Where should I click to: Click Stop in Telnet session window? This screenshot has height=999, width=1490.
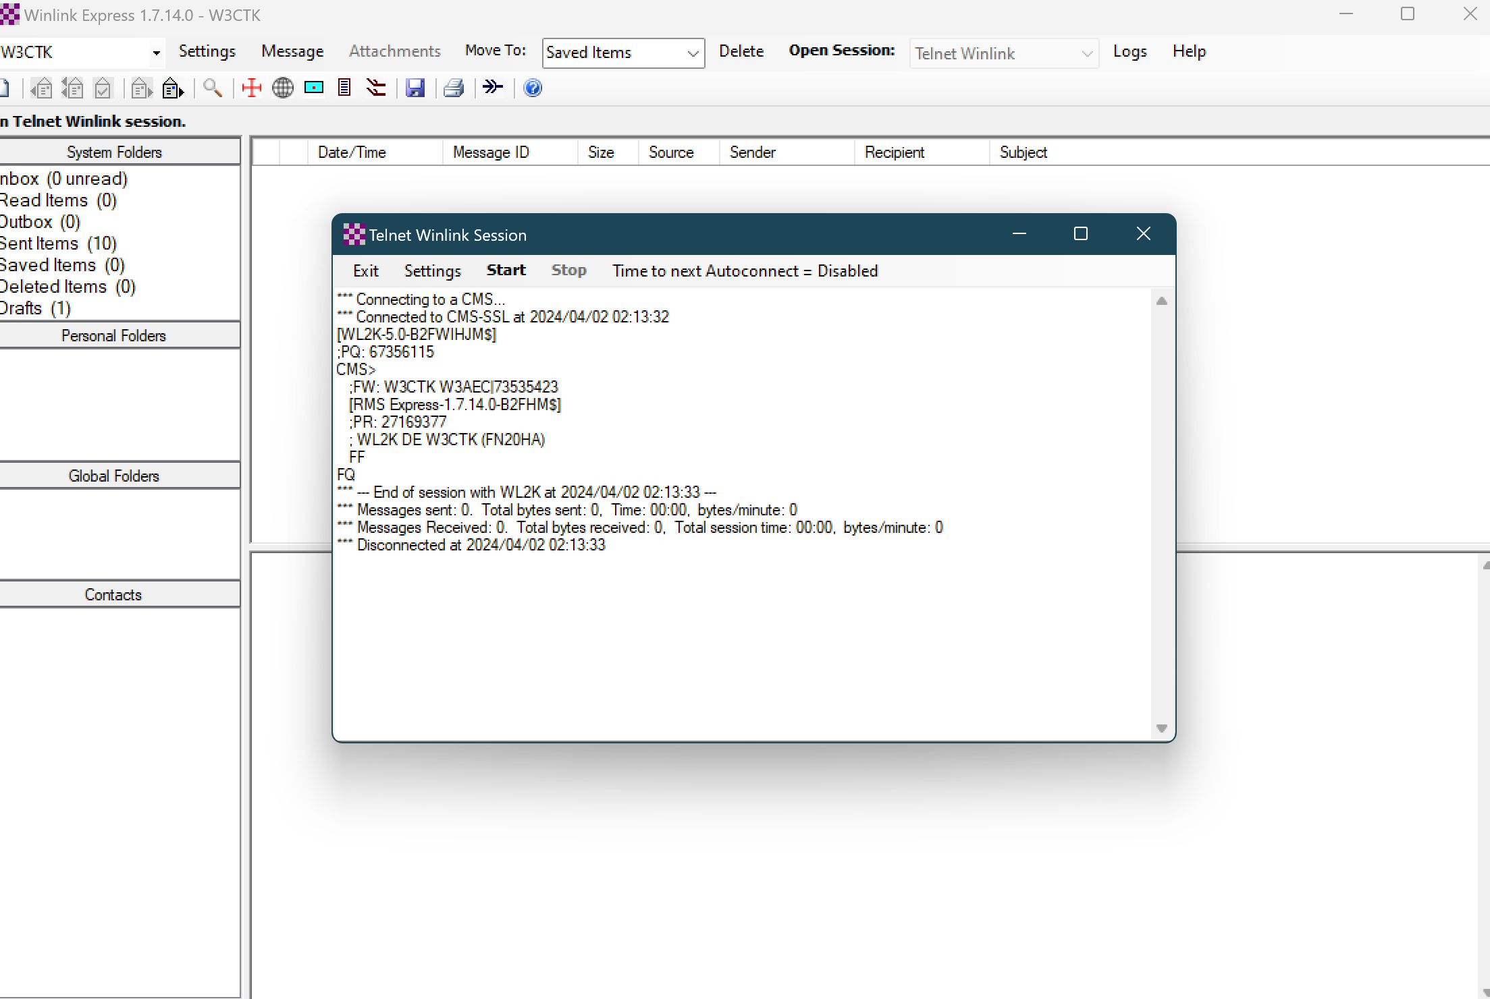568,270
